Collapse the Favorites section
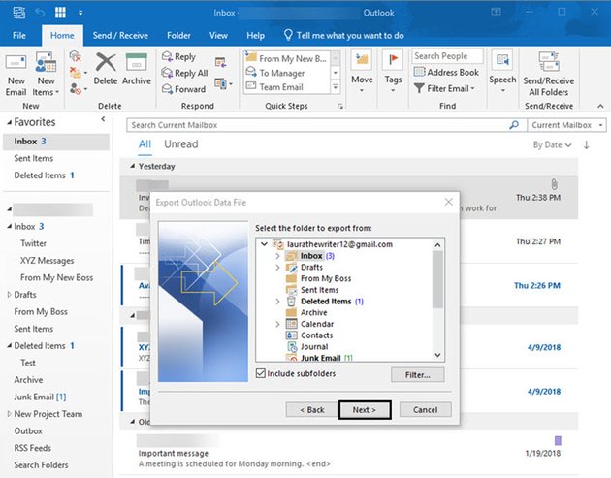Viewport: 611px width, 478px height. click(x=10, y=122)
